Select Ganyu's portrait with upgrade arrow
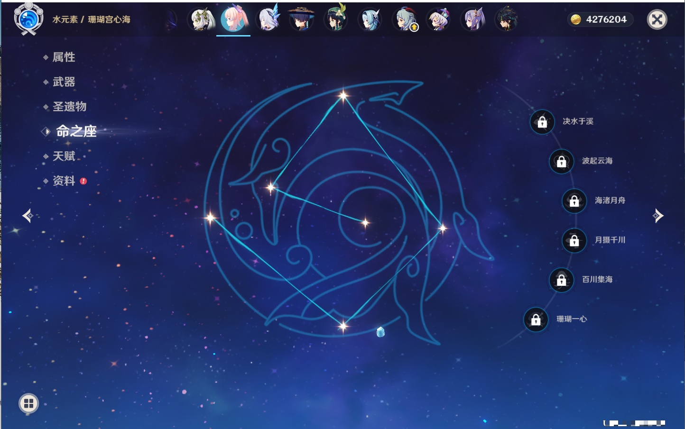 click(x=404, y=19)
